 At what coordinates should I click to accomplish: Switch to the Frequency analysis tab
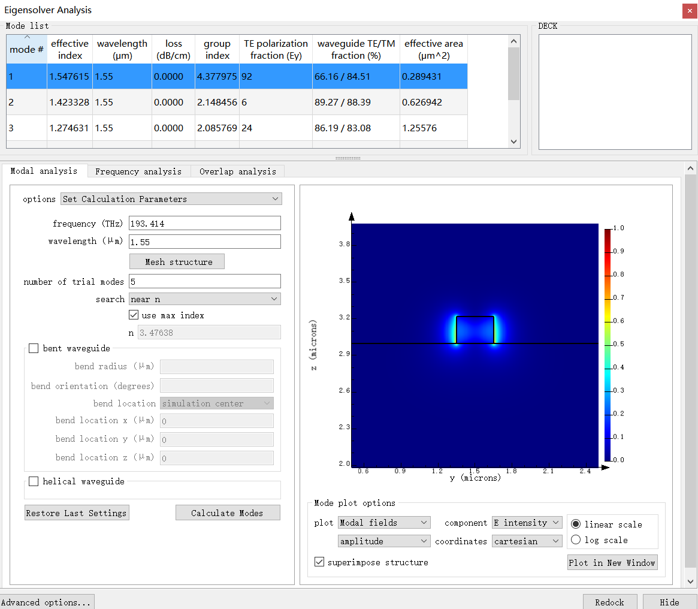coord(138,171)
